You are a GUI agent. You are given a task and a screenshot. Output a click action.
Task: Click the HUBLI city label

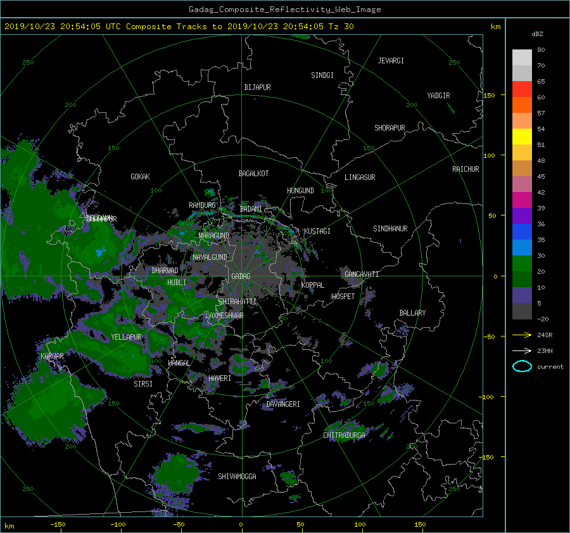pyautogui.click(x=176, y=282)
